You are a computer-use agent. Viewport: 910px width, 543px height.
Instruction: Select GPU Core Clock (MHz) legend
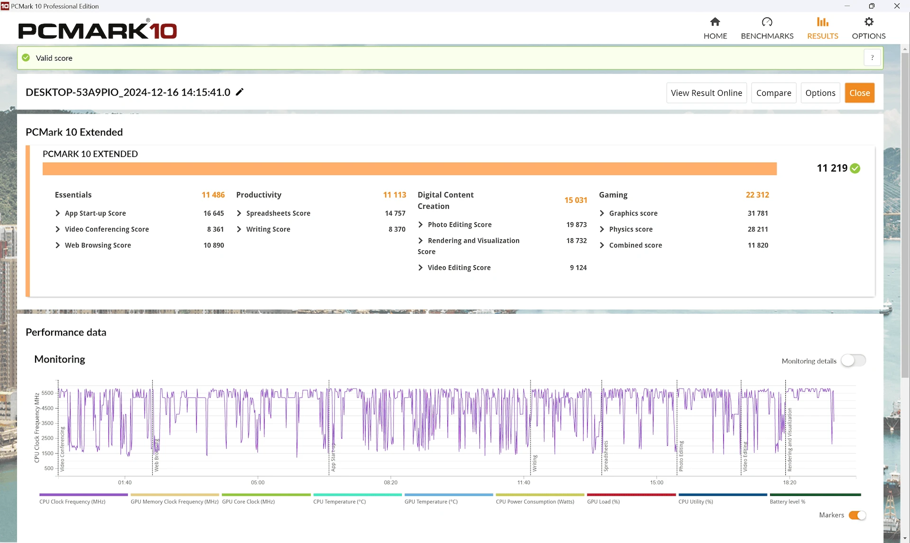coord(266,498)
